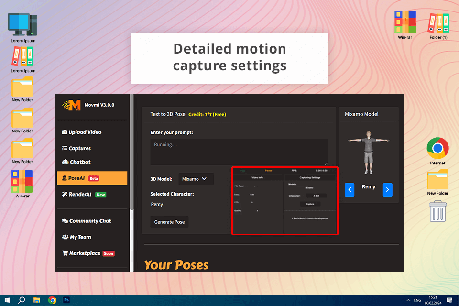Click the sidebar vertical scrollbar
Image resolution: width=459 pixels, height=306 pixels.
pyautogui.click(x=132, y=152)
